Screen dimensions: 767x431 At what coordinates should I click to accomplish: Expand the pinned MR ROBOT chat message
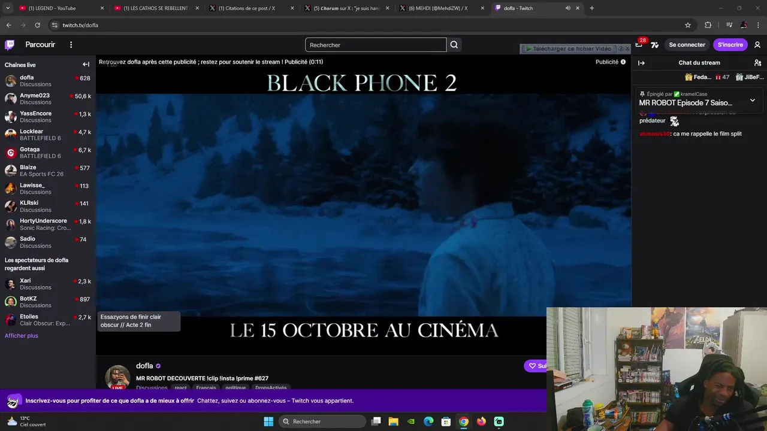753,100
